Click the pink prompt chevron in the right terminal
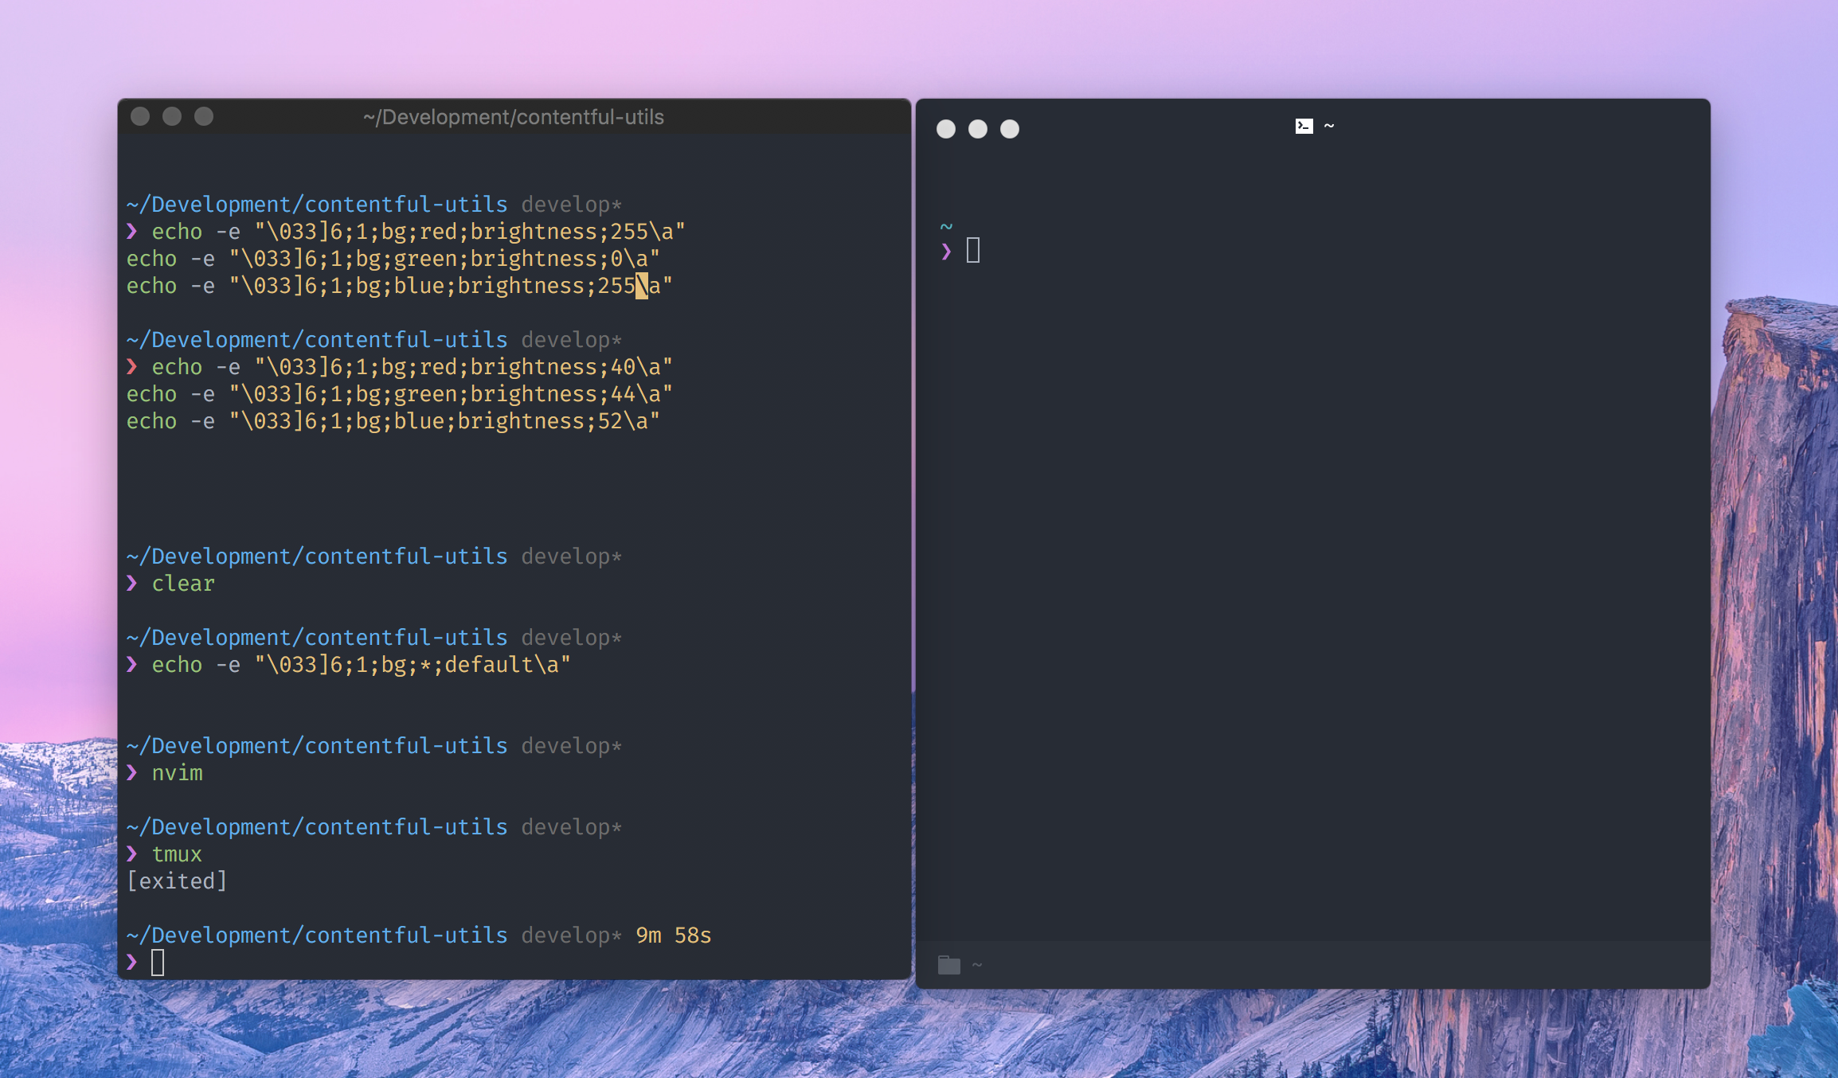 946,251
